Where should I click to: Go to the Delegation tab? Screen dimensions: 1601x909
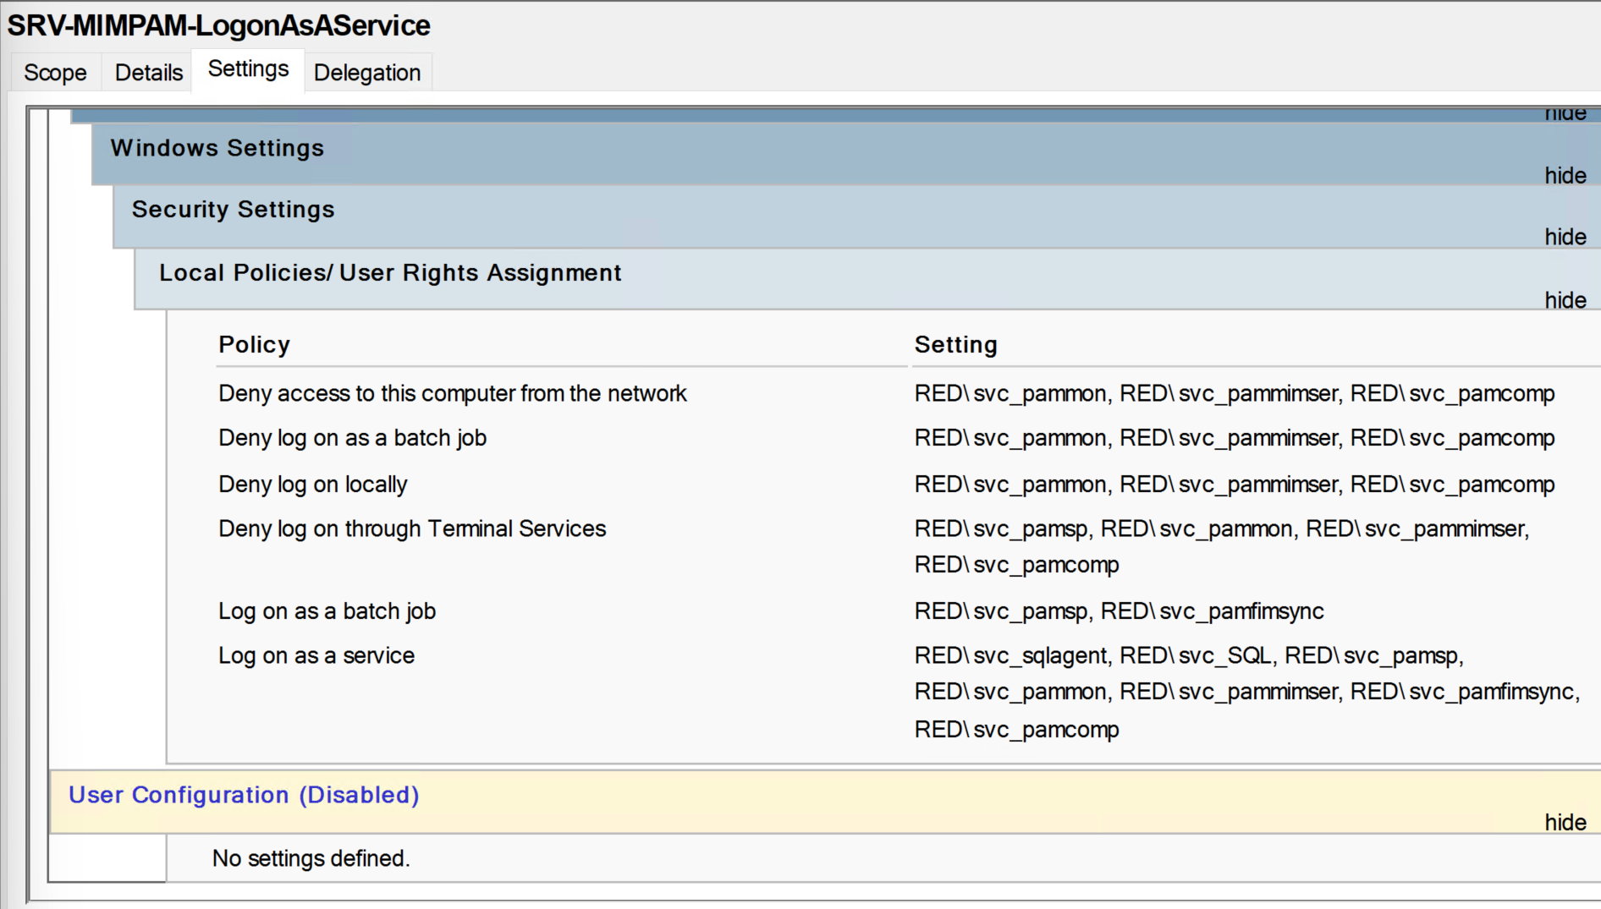pos(366,73)
